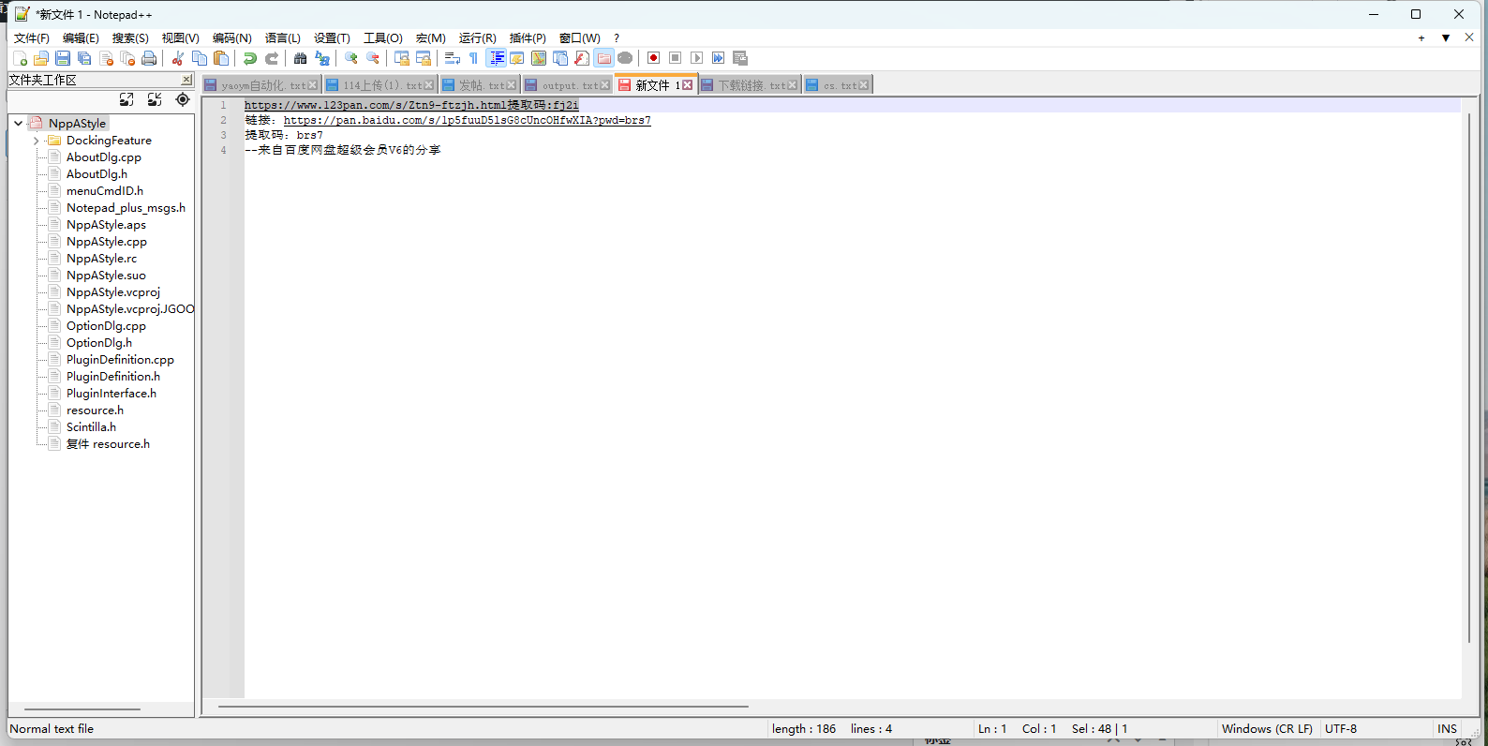Select PluginDefinition.cpp file
Image resolution: width=1488 pixels, height=746 pixels.
click(x=120, y=360)
